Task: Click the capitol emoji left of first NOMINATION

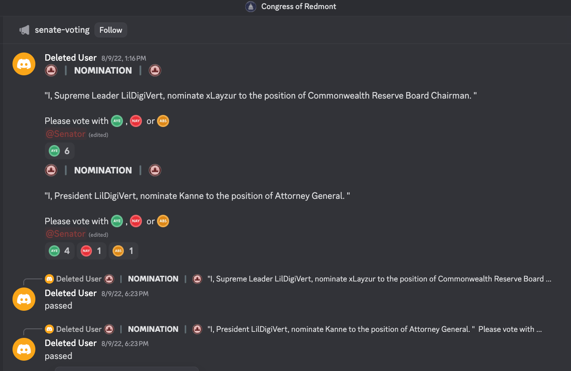Action: point(51,71)
